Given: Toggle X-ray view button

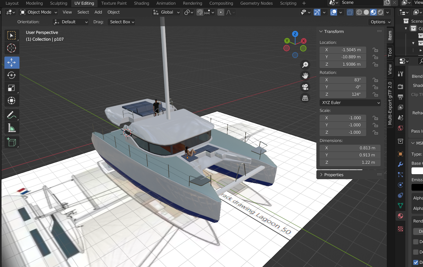Looking at the screenshot, I should click(350, 12).
